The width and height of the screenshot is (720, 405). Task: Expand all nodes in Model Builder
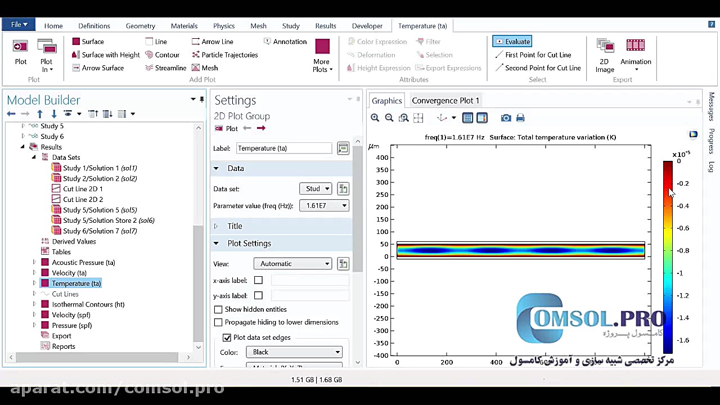(107, 114)
